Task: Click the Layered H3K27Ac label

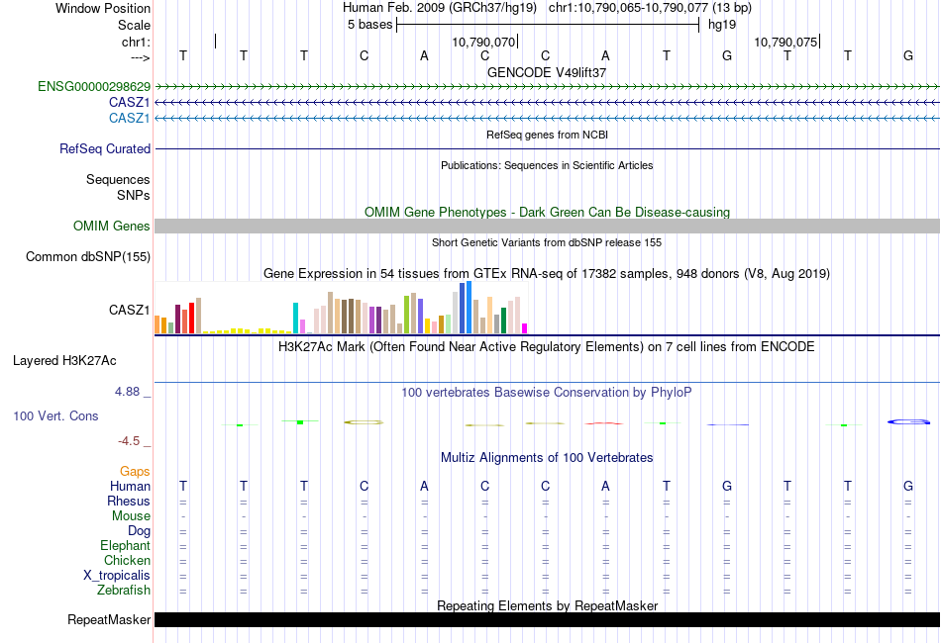Action: click(x=64, y=361)
